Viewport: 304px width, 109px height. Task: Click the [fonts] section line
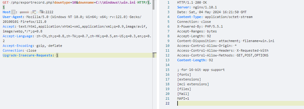pos(184,74)
